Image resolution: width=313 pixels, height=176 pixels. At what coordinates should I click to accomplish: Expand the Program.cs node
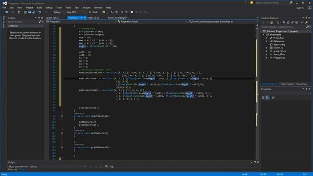[x=266, y=58]
